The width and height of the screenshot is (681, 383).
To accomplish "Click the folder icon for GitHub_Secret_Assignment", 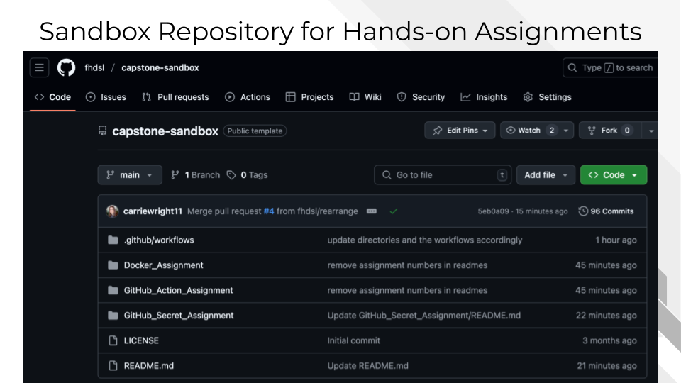I will point(113,316).
